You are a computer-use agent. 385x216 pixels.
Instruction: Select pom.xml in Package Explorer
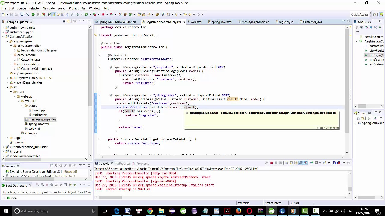[19, 142]
